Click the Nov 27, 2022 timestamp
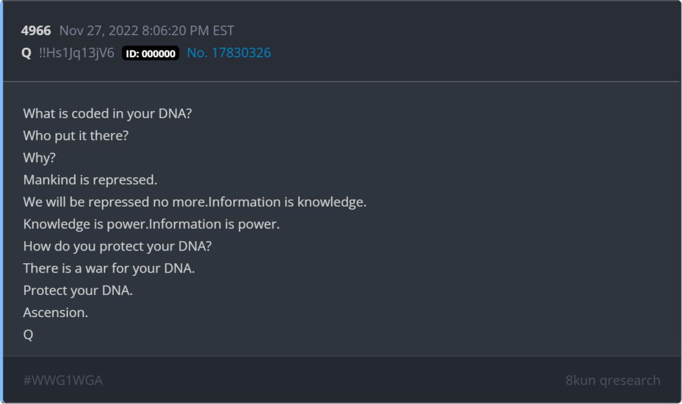The image size is (682, 404). click(x=147, y=31)
